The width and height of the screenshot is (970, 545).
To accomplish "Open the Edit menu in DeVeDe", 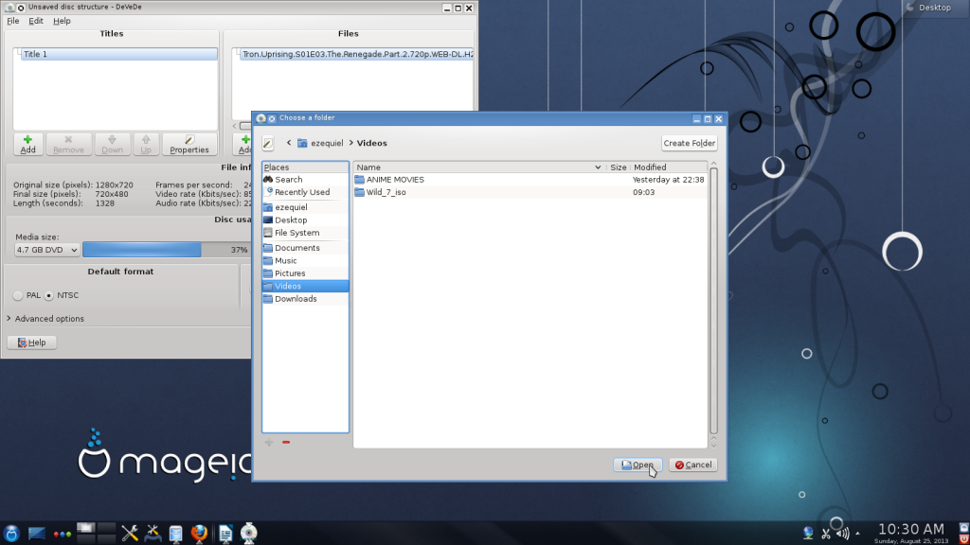I will click(36, 21).
